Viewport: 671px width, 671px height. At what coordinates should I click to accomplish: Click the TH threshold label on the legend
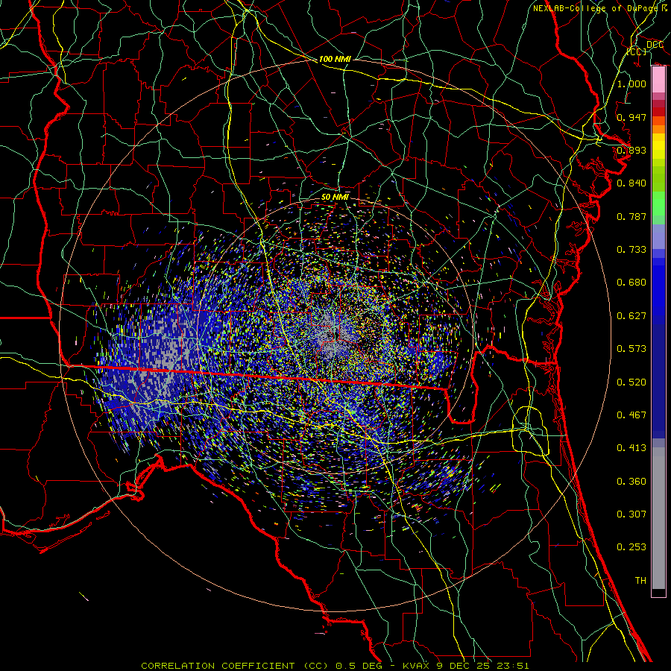(640, 581)
